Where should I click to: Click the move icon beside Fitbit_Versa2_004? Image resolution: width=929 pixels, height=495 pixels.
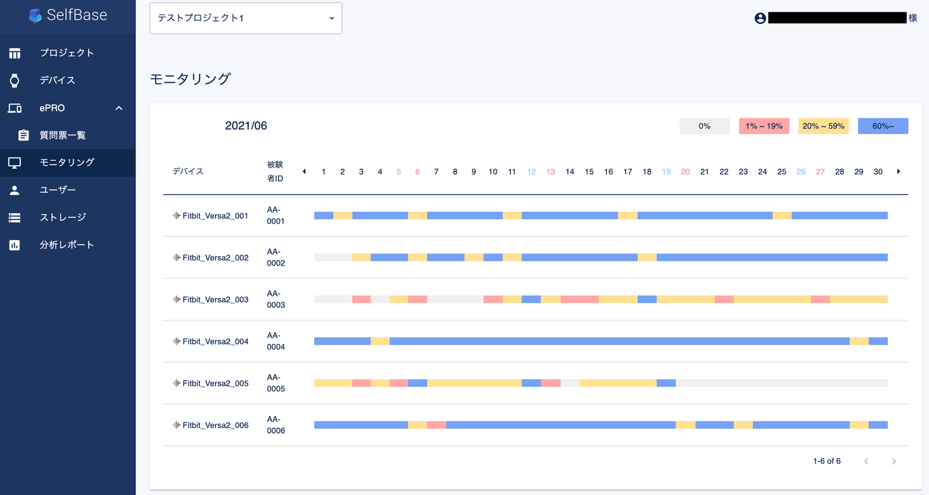[177, 341]
